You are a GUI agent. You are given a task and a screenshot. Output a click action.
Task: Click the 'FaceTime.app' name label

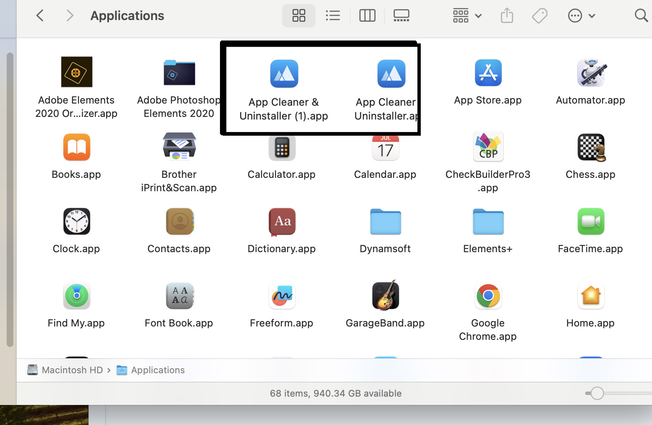(x=590, y=249)
